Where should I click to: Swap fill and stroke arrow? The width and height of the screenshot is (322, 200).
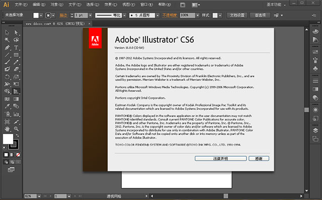(17, 135)
